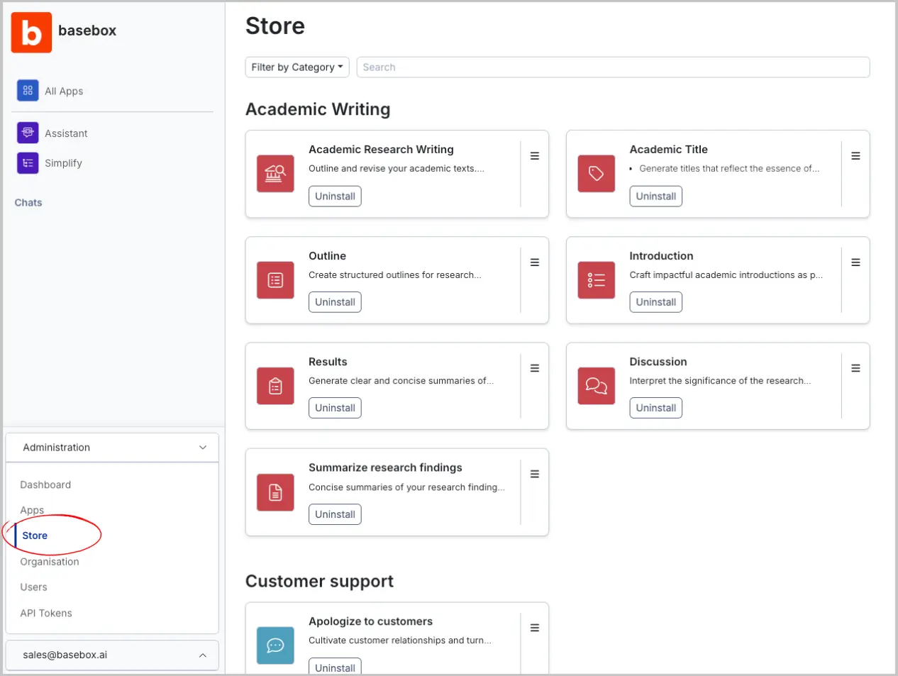
Task: Open hamburger menu on Outline card
Action: tap(535, 262)
